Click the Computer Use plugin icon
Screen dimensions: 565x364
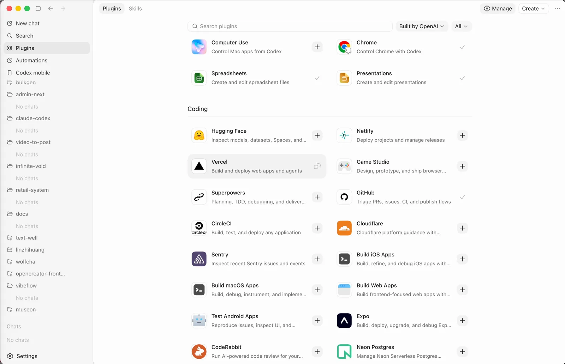(199, 47)
